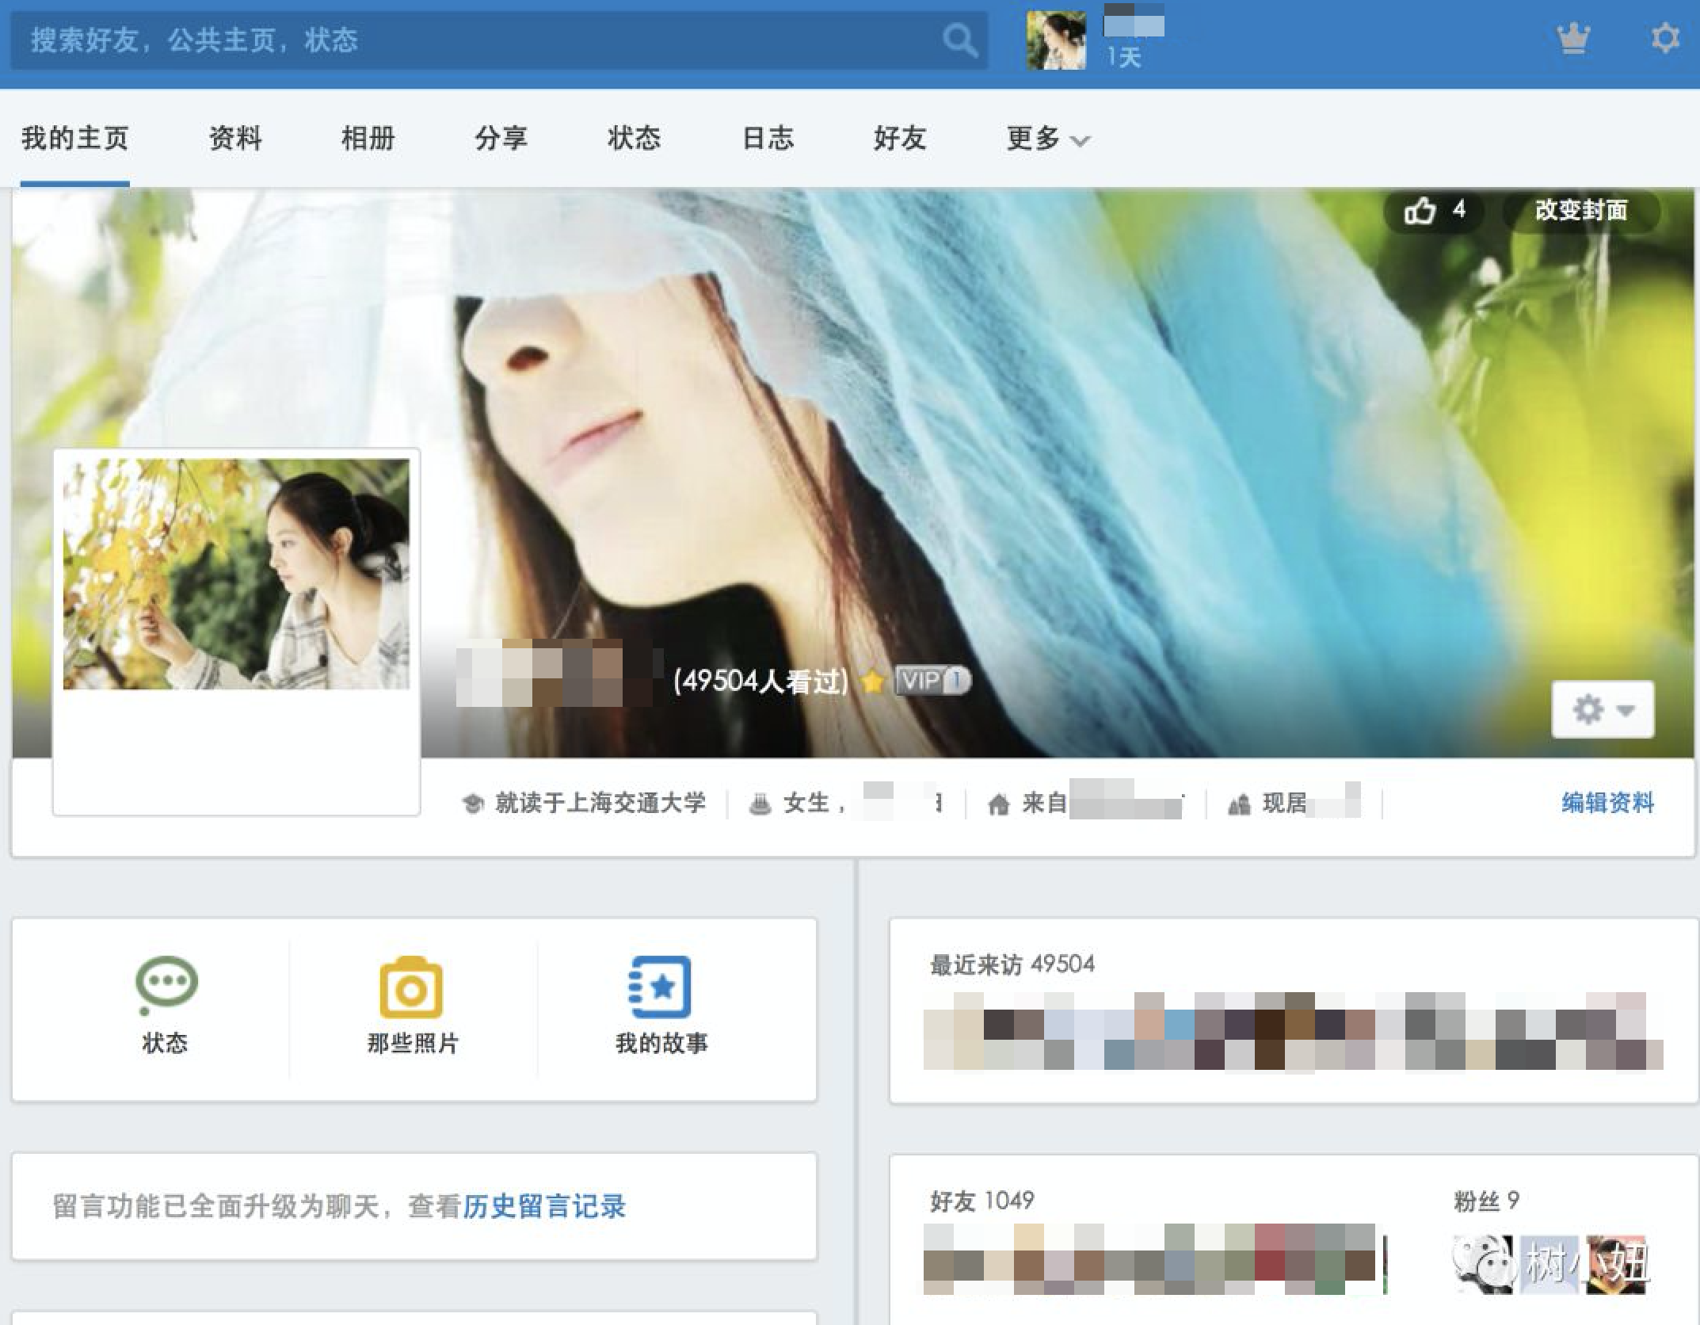The image size is (1700, 1325).
Task: Click the yellow star badge
Action: (x=872, y=682)
